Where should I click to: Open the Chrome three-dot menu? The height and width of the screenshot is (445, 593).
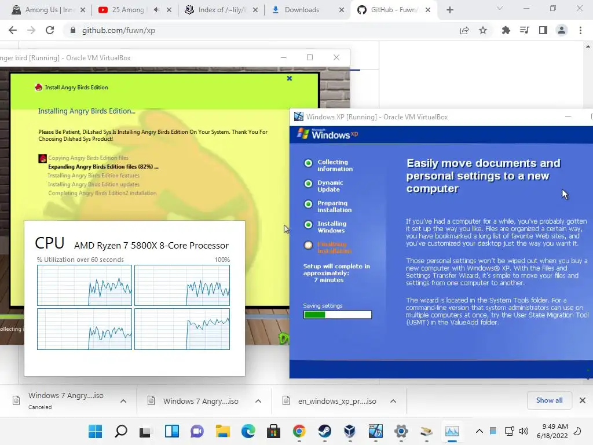pos(580,30)
